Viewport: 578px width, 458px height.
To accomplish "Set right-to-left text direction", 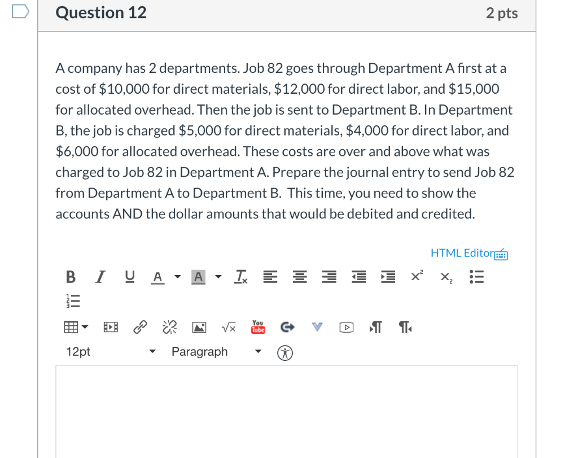I will (x=405, y=327).
